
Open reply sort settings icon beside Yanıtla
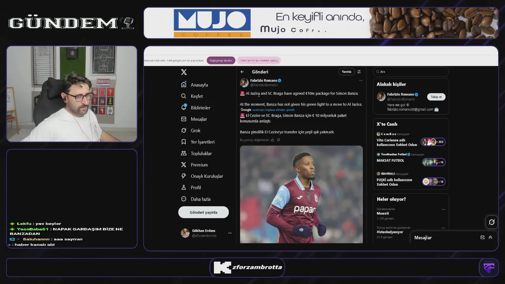(x=359, y=72)
